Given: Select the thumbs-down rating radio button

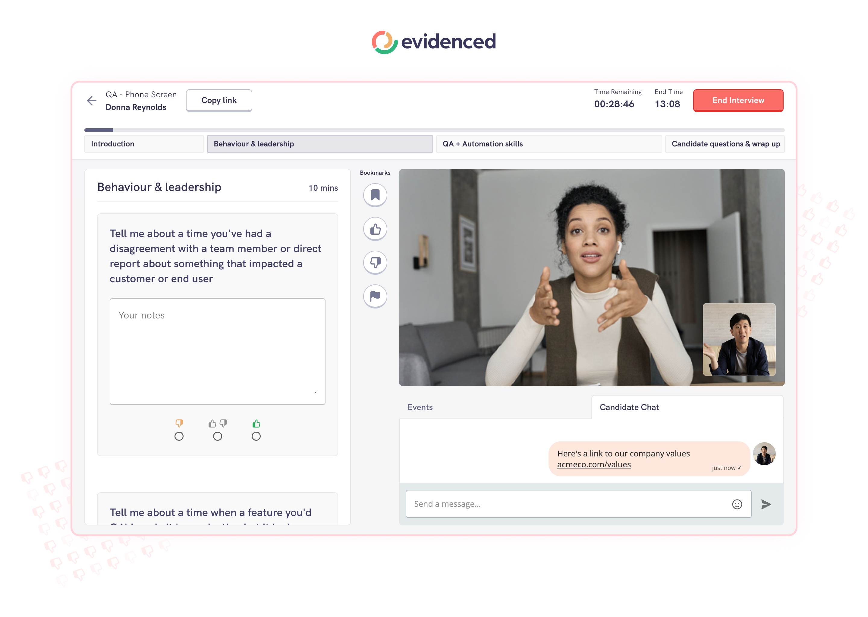Looking at the screenshot, I should (x=179, y=436).
